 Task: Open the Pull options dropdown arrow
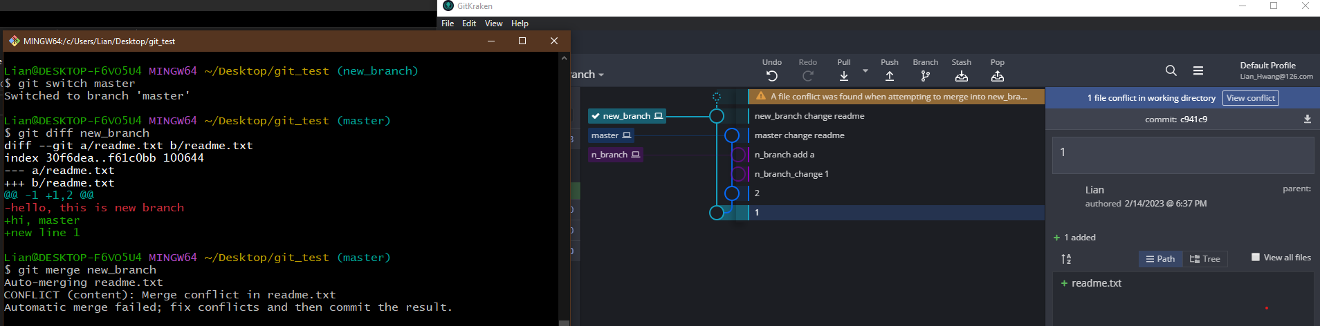pyautogui.click(x=865, y=71)
